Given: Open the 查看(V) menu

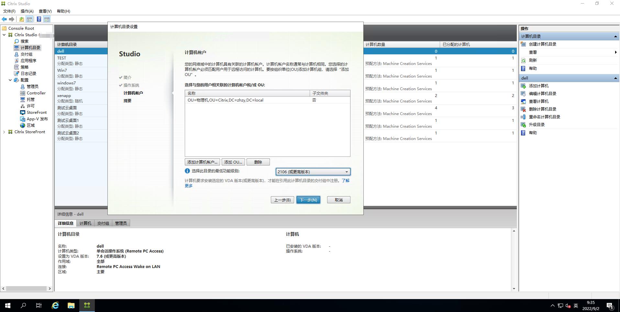Looking at the screenshot, I should point(45,11).
